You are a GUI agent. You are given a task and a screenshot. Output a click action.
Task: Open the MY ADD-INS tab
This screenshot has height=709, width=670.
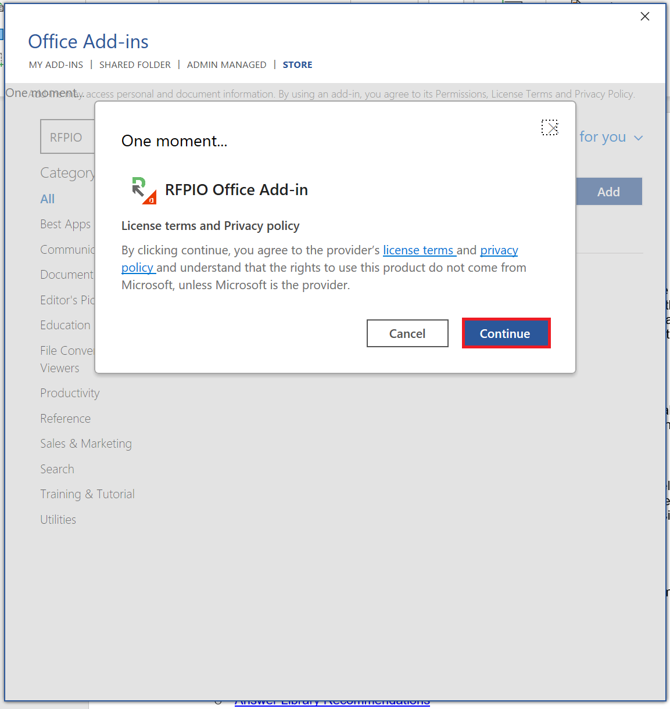point(56,64)
